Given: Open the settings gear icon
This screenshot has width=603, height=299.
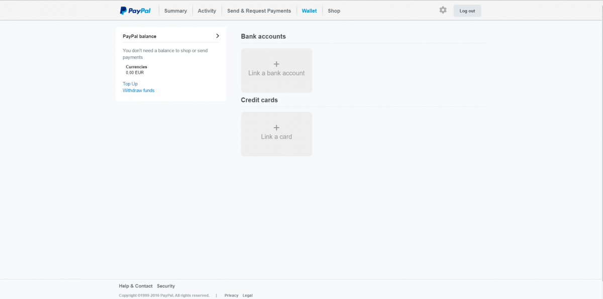Looking at the screenshot, I should (x=443, y=10).
